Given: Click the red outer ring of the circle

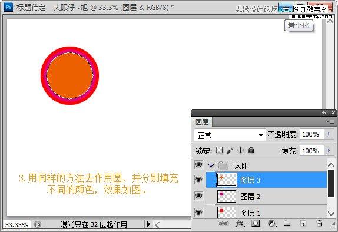Looking at the screenshot, I should coord(44,75).
